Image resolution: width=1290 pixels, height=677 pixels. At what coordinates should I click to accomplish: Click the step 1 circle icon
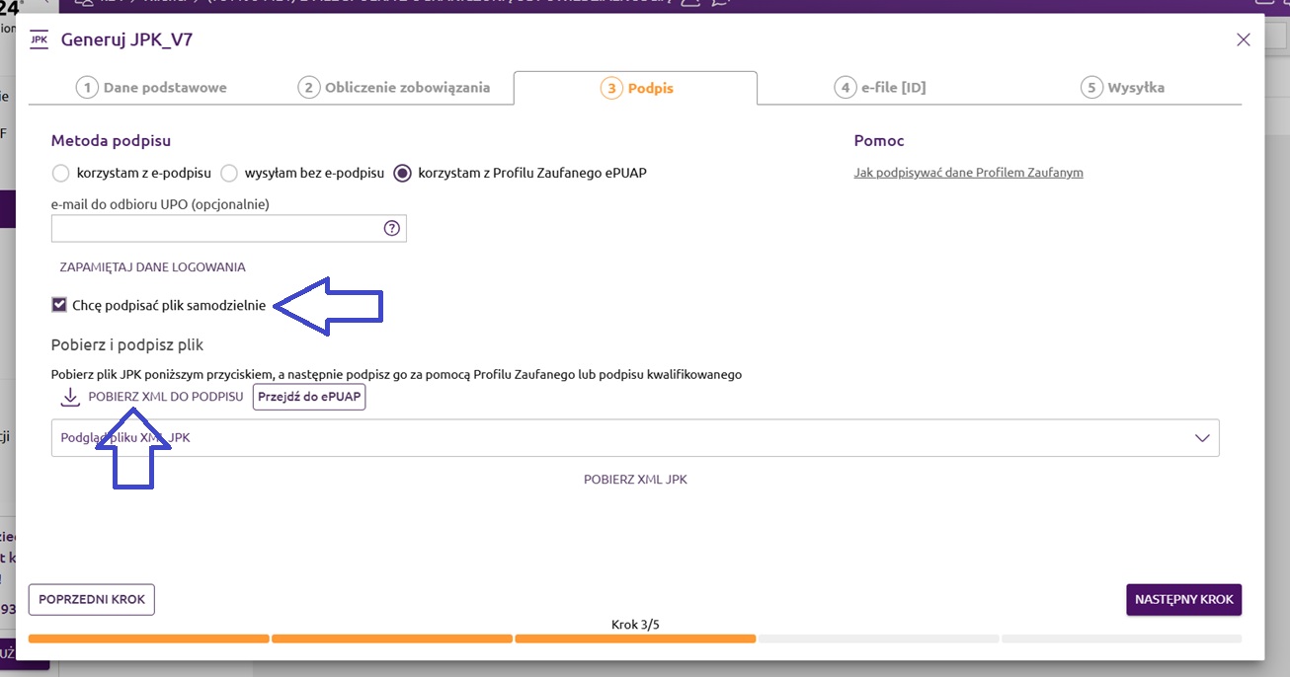[x=87, y=88]
